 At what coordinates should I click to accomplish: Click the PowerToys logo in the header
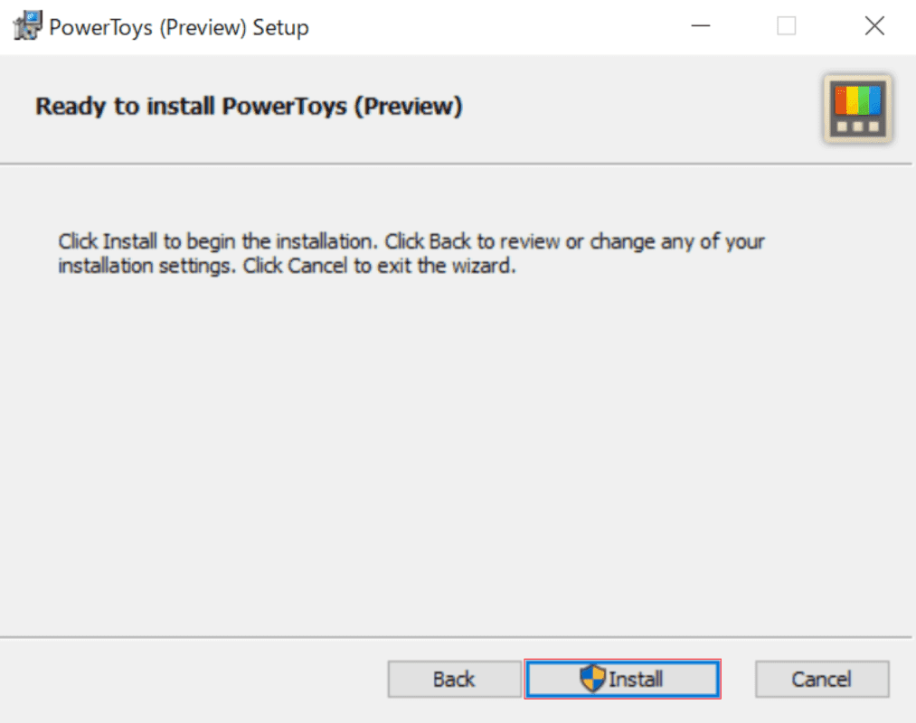[857, 108]
